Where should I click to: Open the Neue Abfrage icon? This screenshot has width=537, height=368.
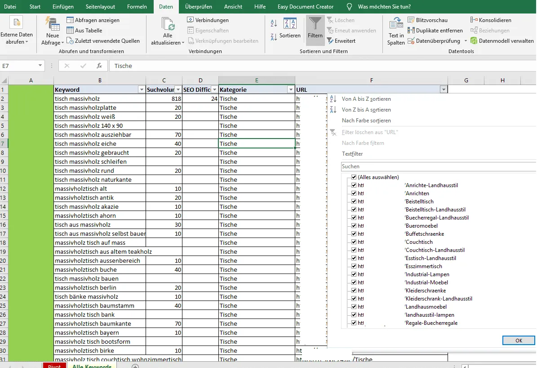click(53, 23)
